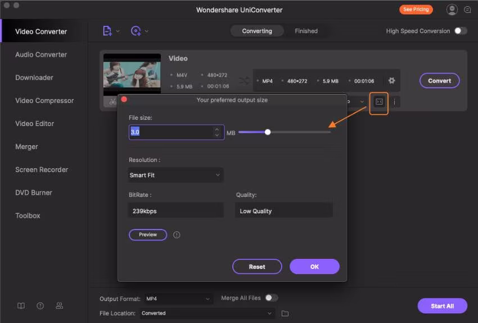Screen dimensions: 478x323
Task: Open Downloader in sidebar
Action: pyautogui.click(x=34, y=78)
